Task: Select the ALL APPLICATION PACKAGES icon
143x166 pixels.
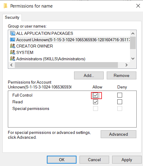Action: [x=13, y=33]
